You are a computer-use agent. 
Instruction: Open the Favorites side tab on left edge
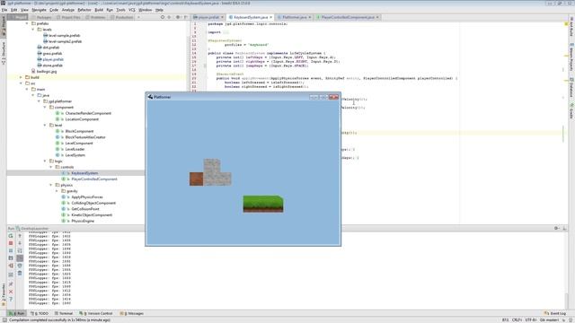(4, 295)
